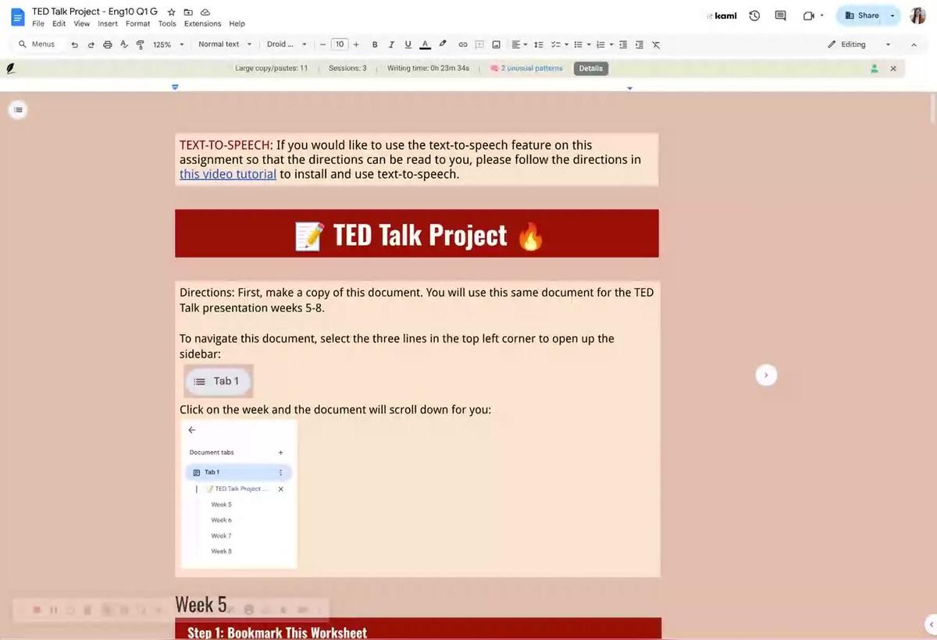Open the text alignment dropdown
Screen dimensions: 937x640
click(519, 44)
